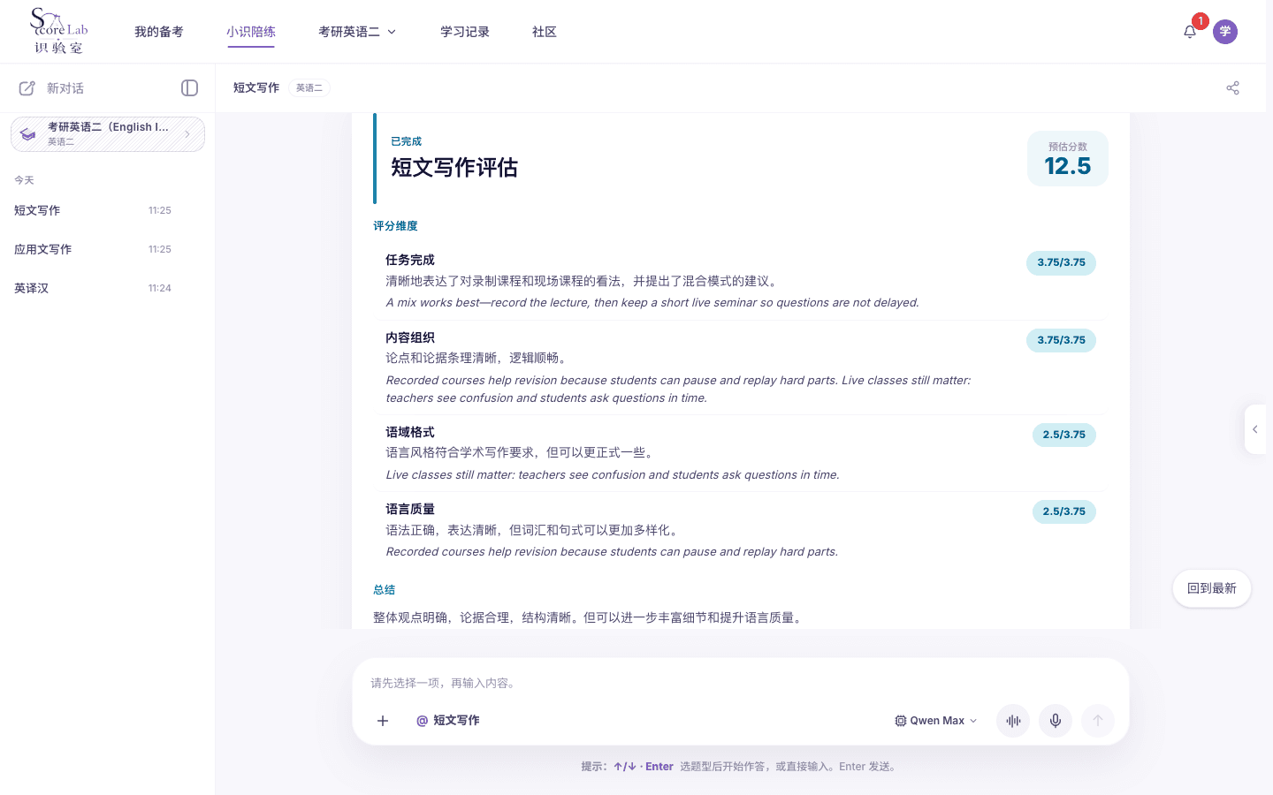Open the 应用文写作 conversation
The height and width of the screenshot is (795, 1273).
(93, 249)
